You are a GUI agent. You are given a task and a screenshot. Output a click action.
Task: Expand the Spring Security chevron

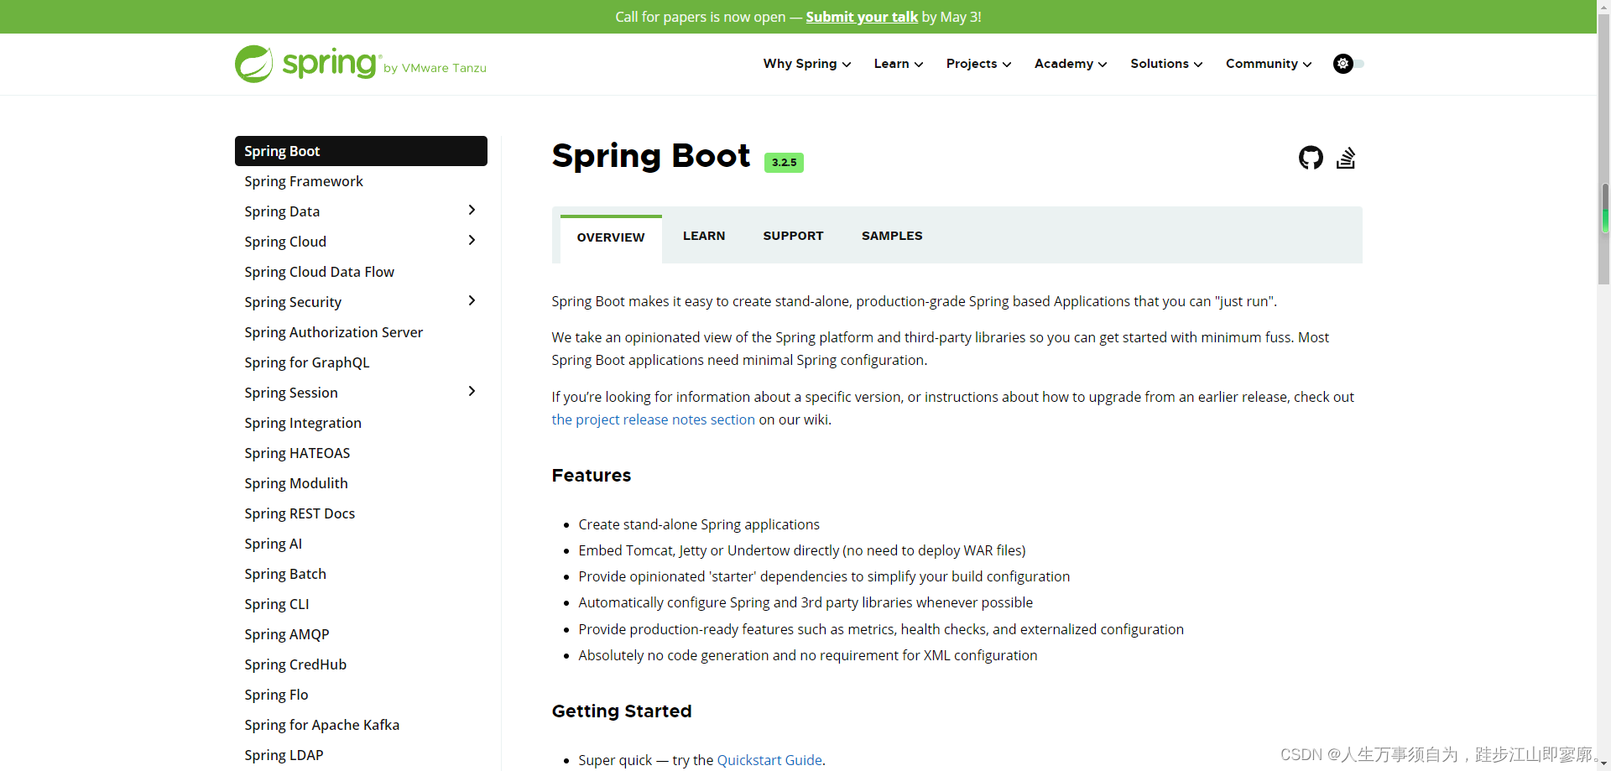[x=472, y=300]
